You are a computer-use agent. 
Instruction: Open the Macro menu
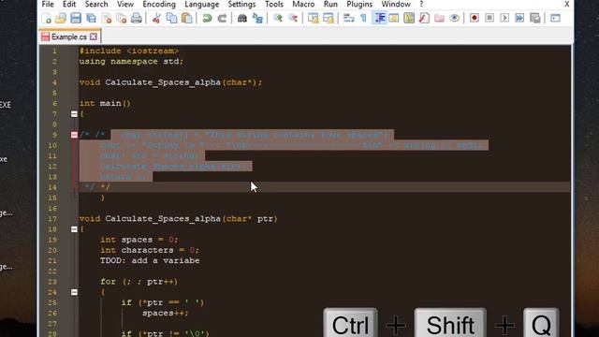(303, 4)
